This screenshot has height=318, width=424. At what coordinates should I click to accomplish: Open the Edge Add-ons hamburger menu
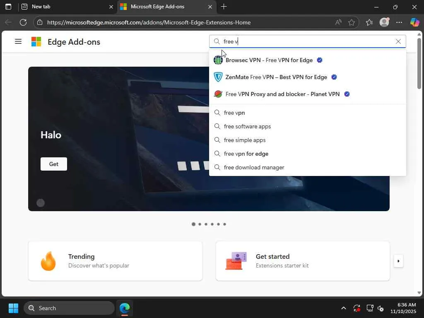(x=18, y=41)
